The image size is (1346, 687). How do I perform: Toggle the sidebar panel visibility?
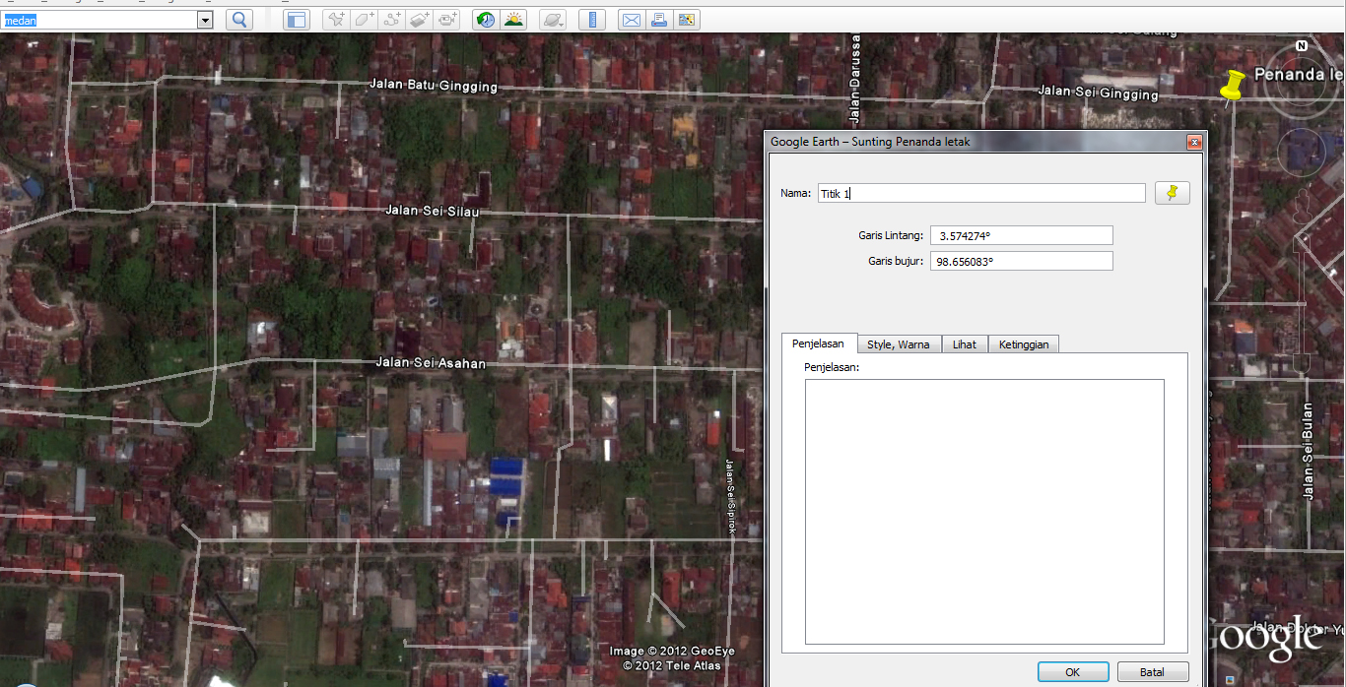pyautogui.click(x=297, y=20)
